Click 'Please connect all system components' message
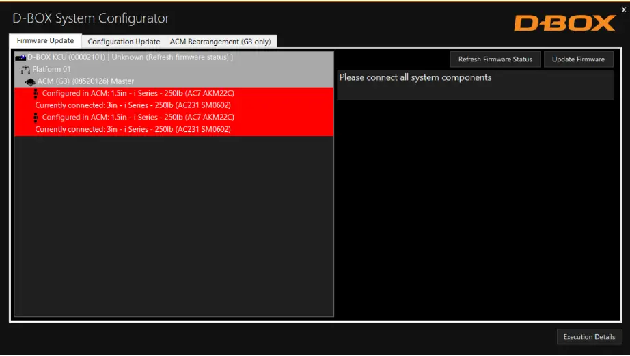Screen dimensions: 630x356 [x=415, y=77]
